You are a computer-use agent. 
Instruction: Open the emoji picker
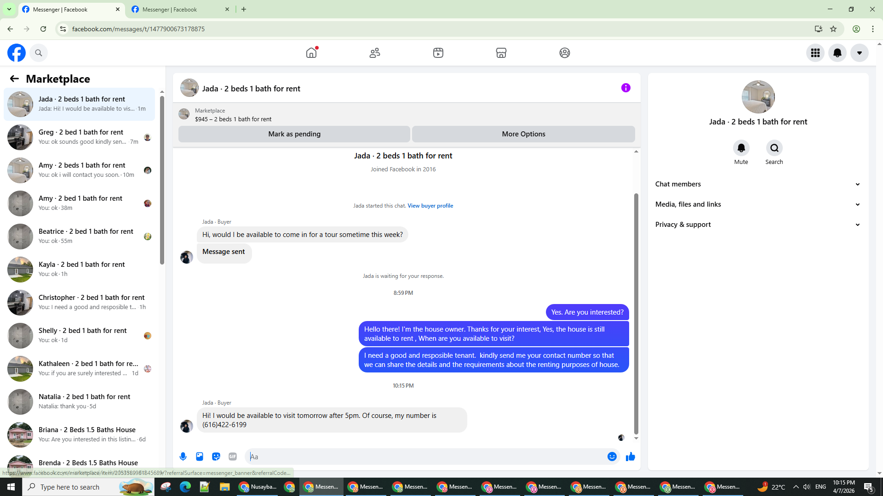click(612, 457)
